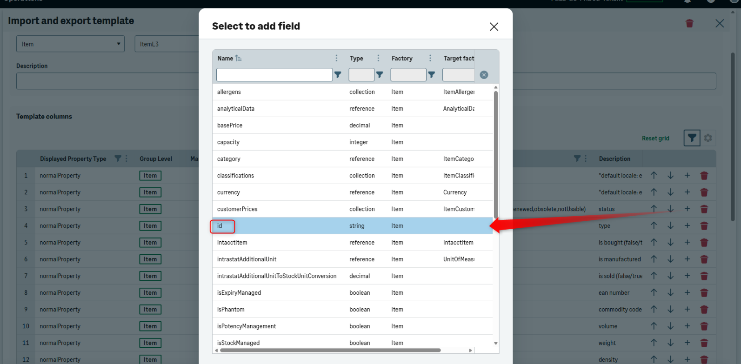The height and width of the screenshot is (364, 741).
Task: Select the customerPrices field row
Action: pos(353,209)
